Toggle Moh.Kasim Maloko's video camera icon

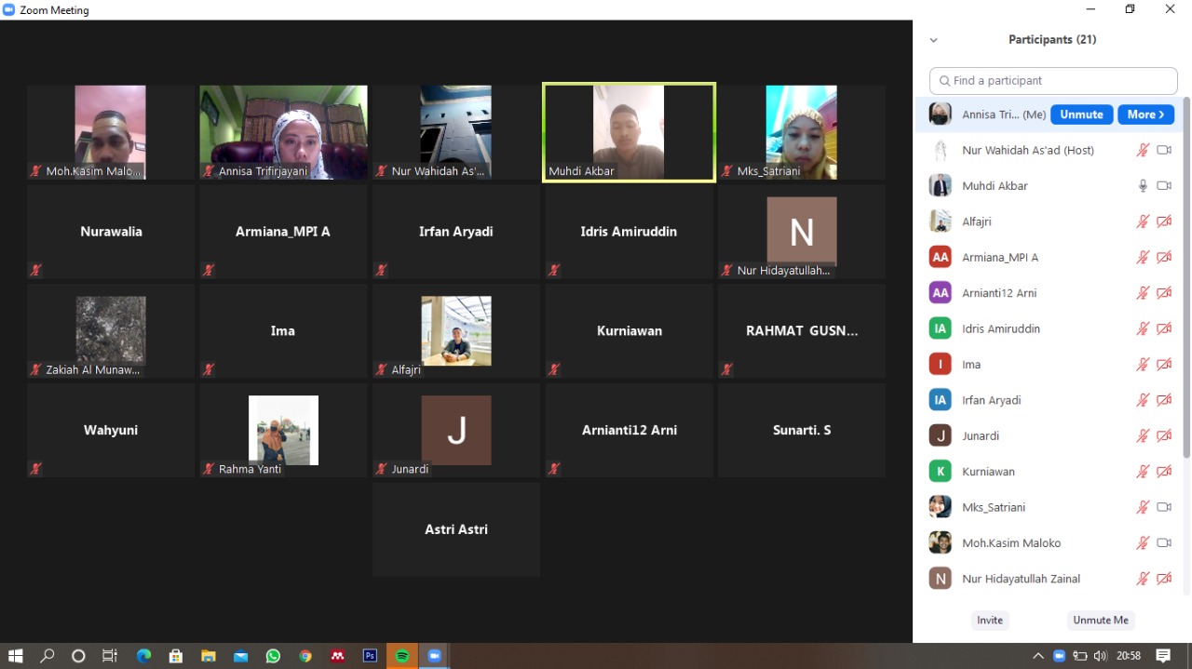click(x=1164, y=542)
